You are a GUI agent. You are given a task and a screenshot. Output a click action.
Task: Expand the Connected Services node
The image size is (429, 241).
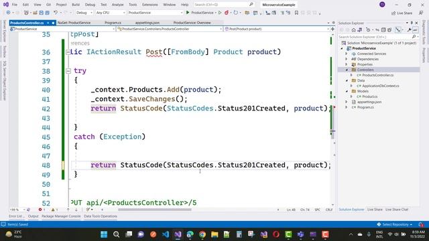click(347, 54)
